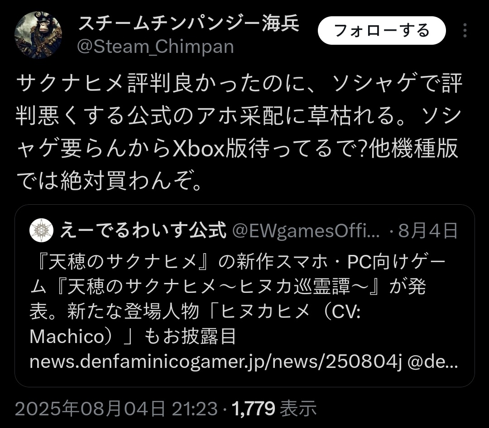Open the @EWgamesOffi... quoted handle
This screenshot has height=428, width=489.
[x=306, y=231]
